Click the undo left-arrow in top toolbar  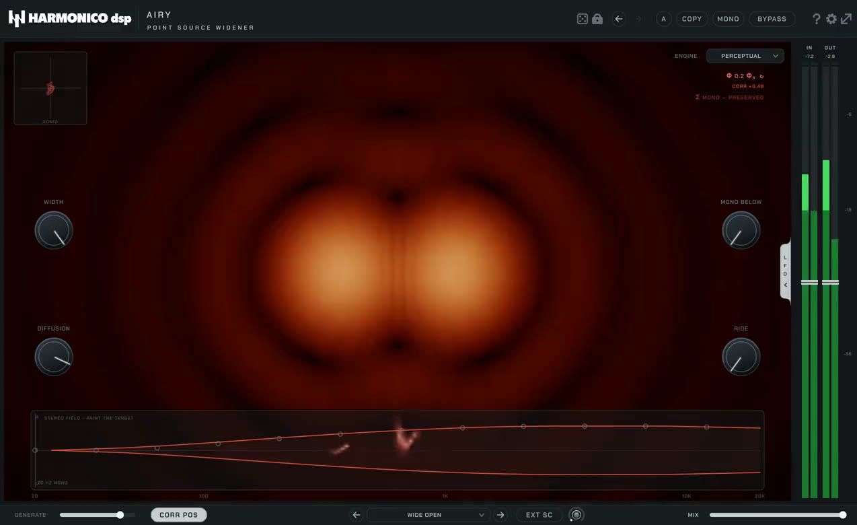point(619,19)
